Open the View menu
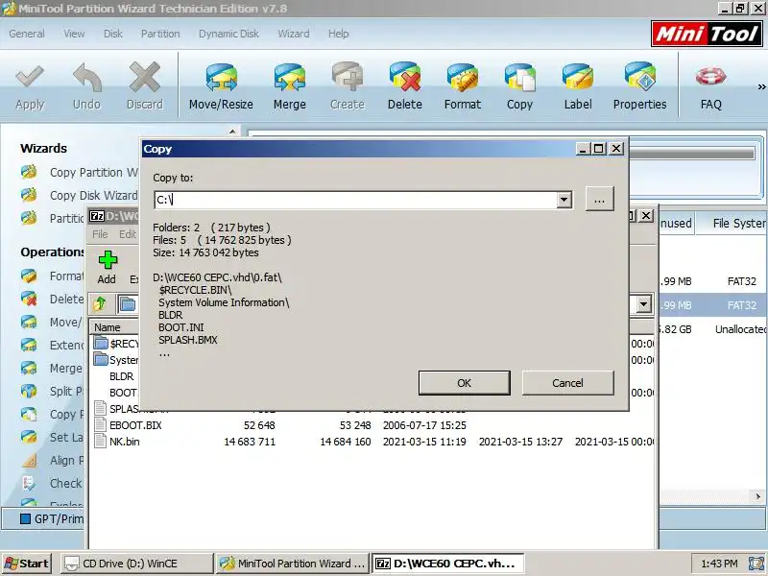Screen dimensions: 768x576 [74, 34]
